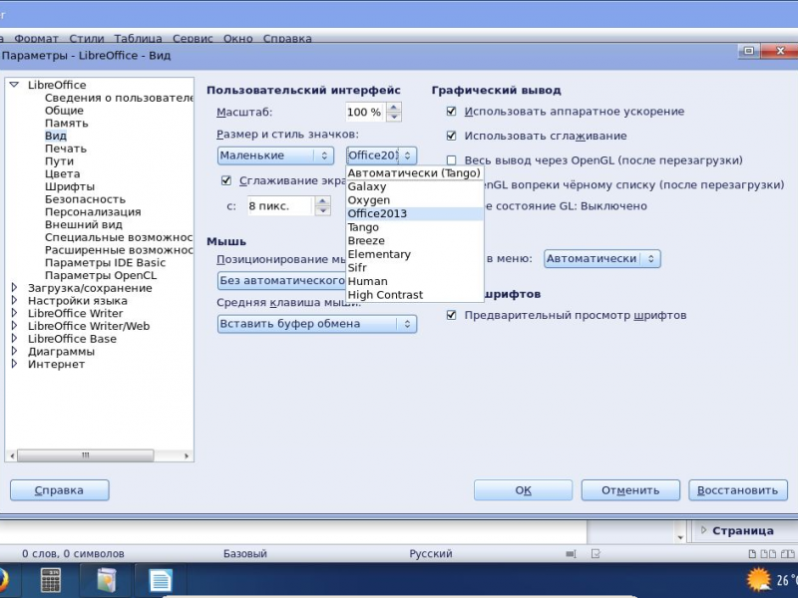Open the mouse positioning dropdown
798x598 pixels.
[281, 281]
